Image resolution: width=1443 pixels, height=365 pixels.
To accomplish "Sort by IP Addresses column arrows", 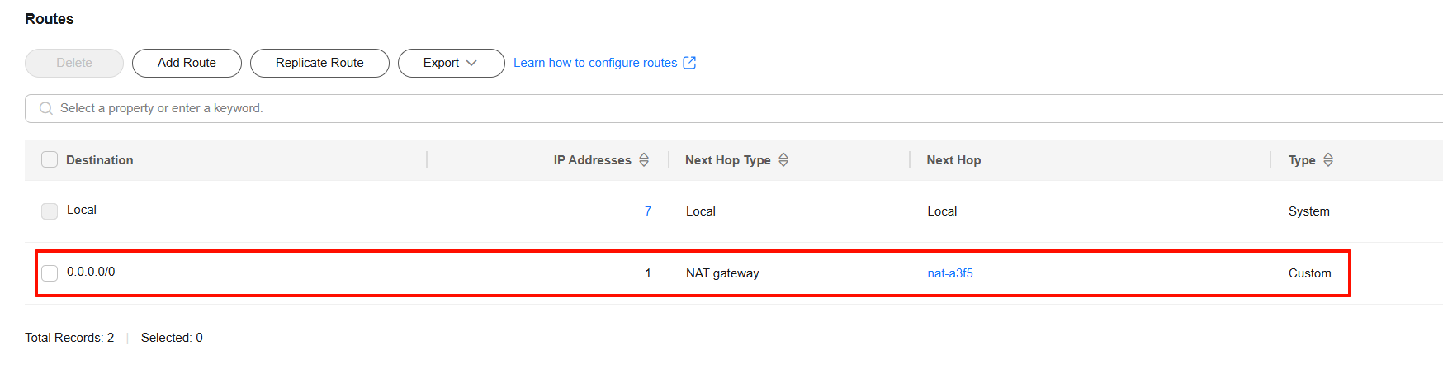I will pos(644,160).
